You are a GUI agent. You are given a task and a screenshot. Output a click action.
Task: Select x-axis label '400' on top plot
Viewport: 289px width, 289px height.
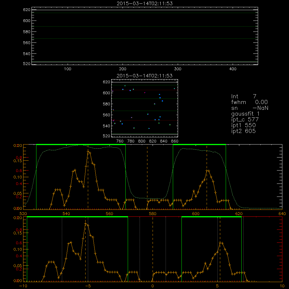point(233,69)
